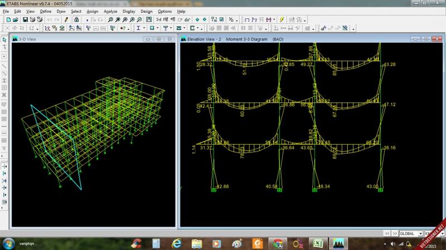This screenshot has height=250, width=446.
Task: Open the Display menu
Action: (x=129, y=11)
